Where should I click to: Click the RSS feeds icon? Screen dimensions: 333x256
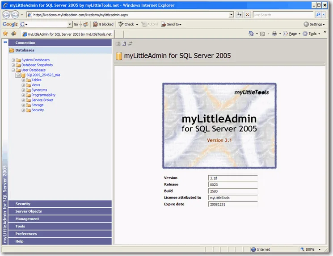(262, 34)
